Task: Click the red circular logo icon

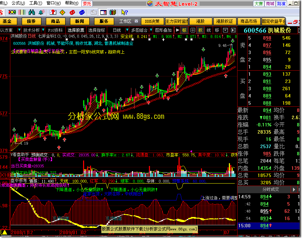Action: pyautogui.click(x=72, y=12)
